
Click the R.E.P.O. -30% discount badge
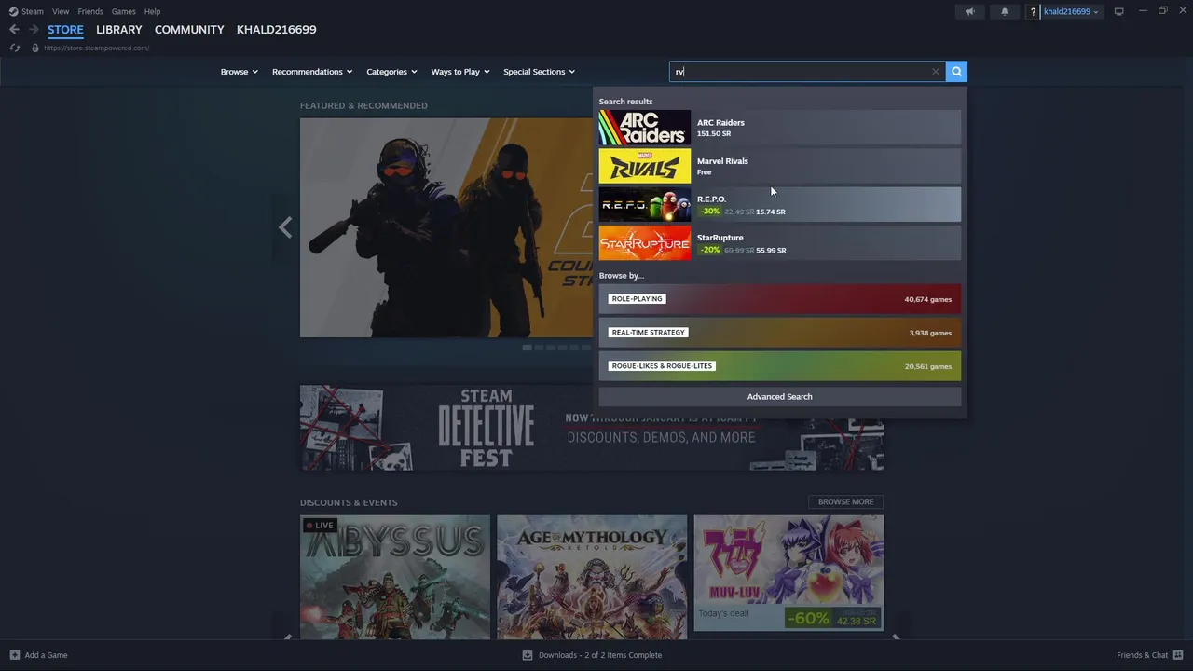click(x=710, y=212)
